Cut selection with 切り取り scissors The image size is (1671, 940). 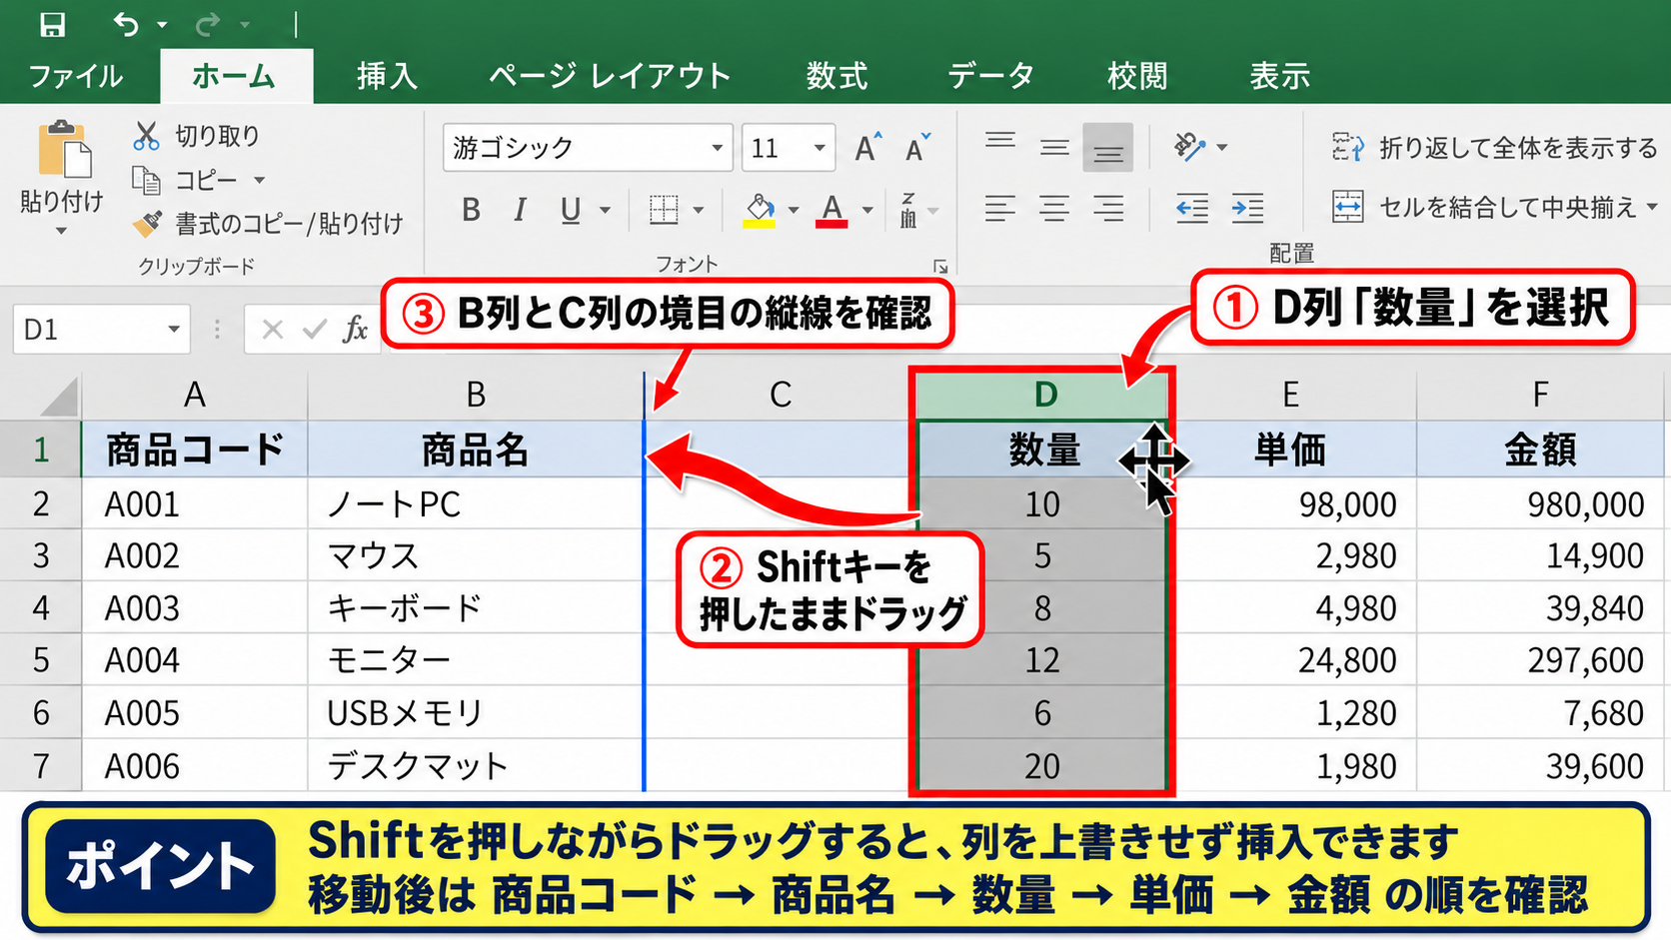(147, 135)
